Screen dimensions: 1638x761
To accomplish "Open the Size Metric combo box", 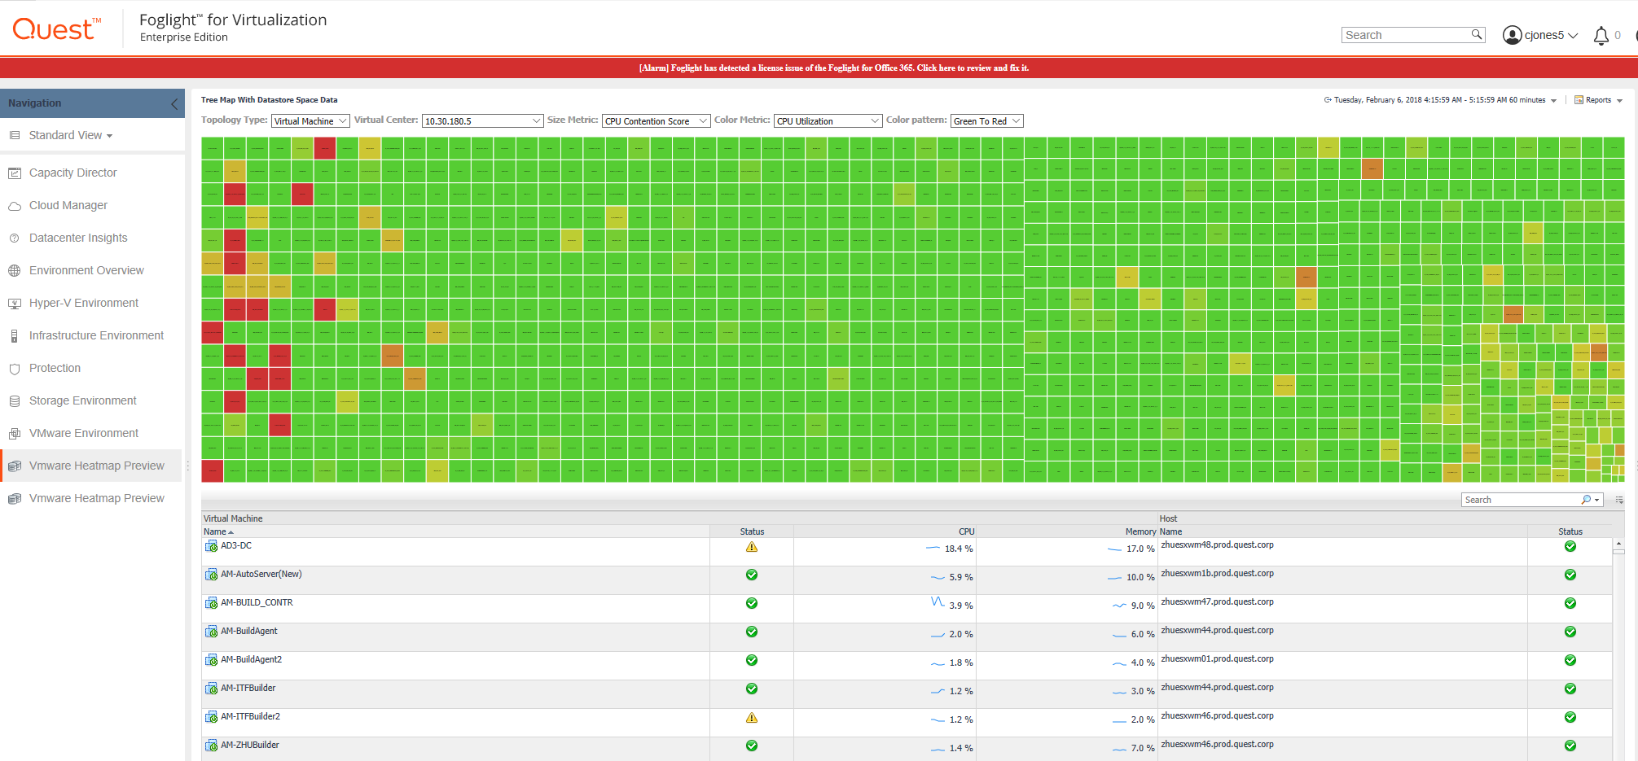I will tap(655, 121).
